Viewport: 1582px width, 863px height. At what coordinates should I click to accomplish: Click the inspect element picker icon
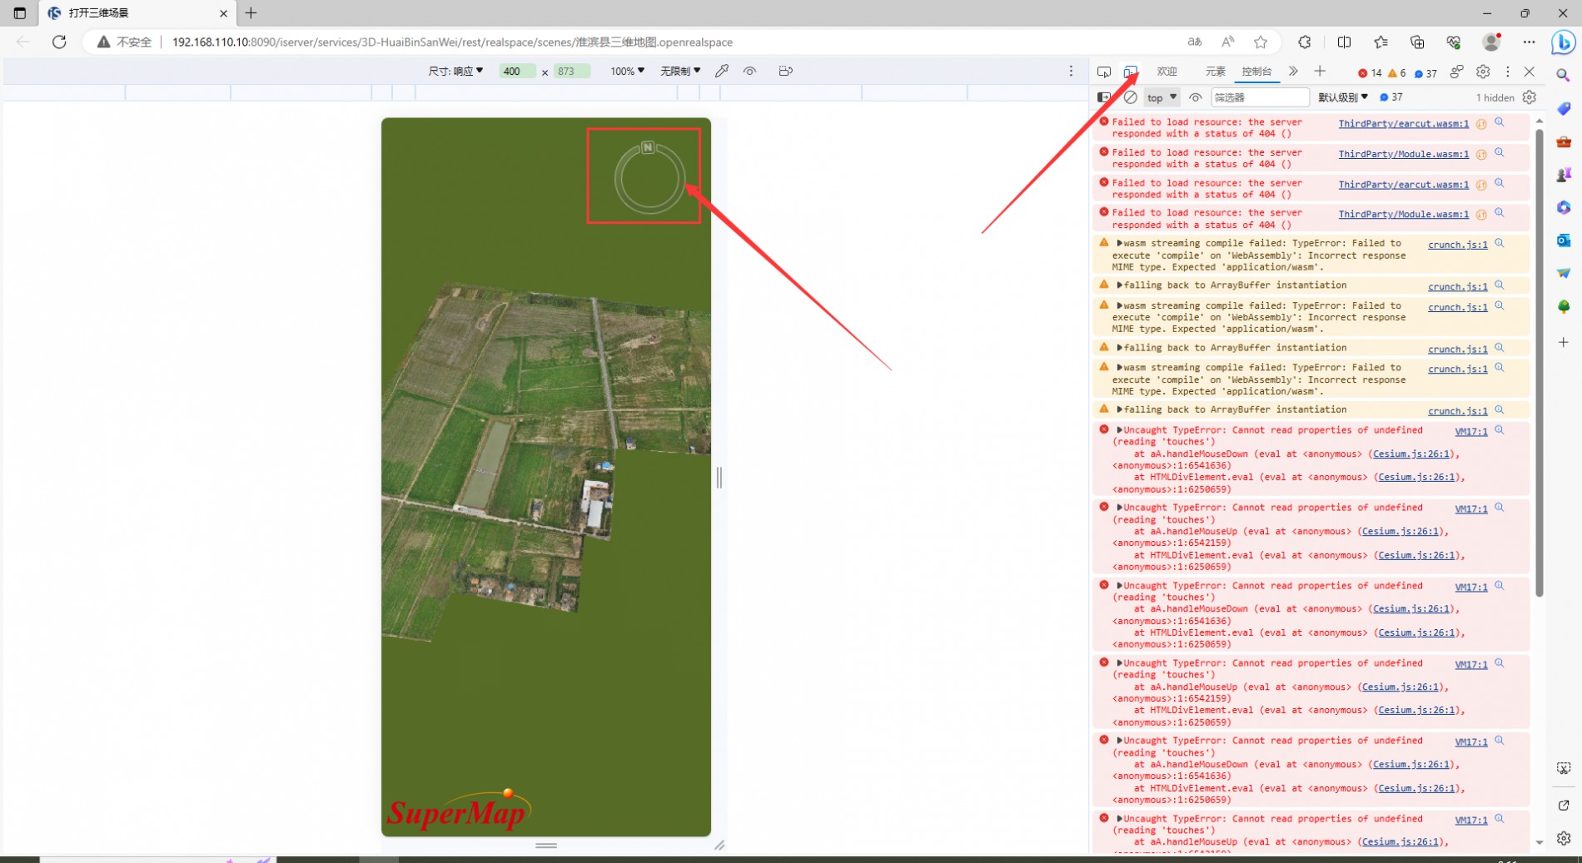1104,72
